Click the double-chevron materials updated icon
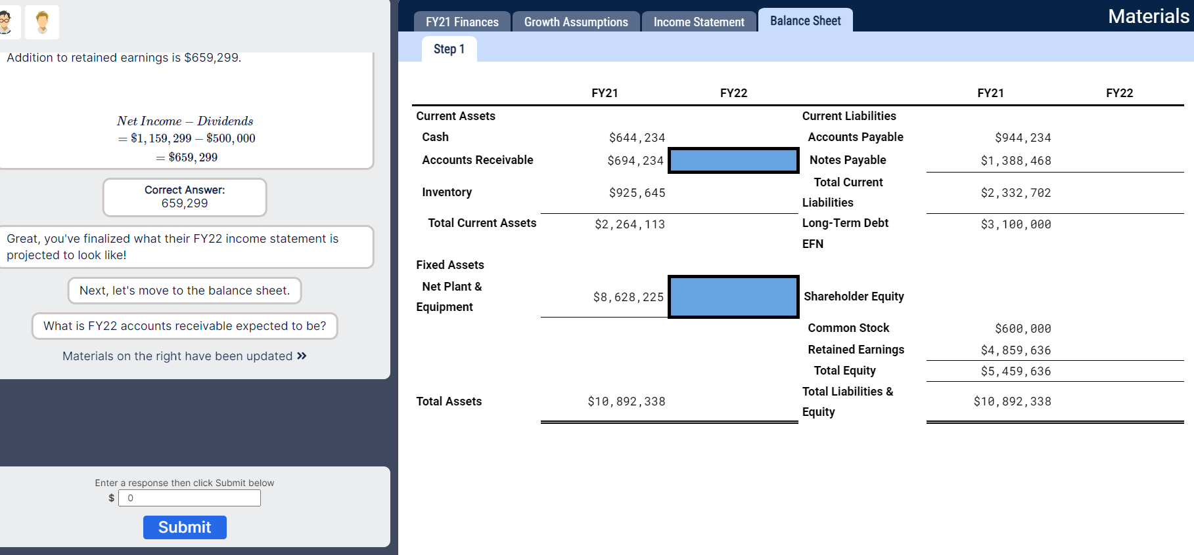This screenshot has width=1194, height=555. coord(302,356)
